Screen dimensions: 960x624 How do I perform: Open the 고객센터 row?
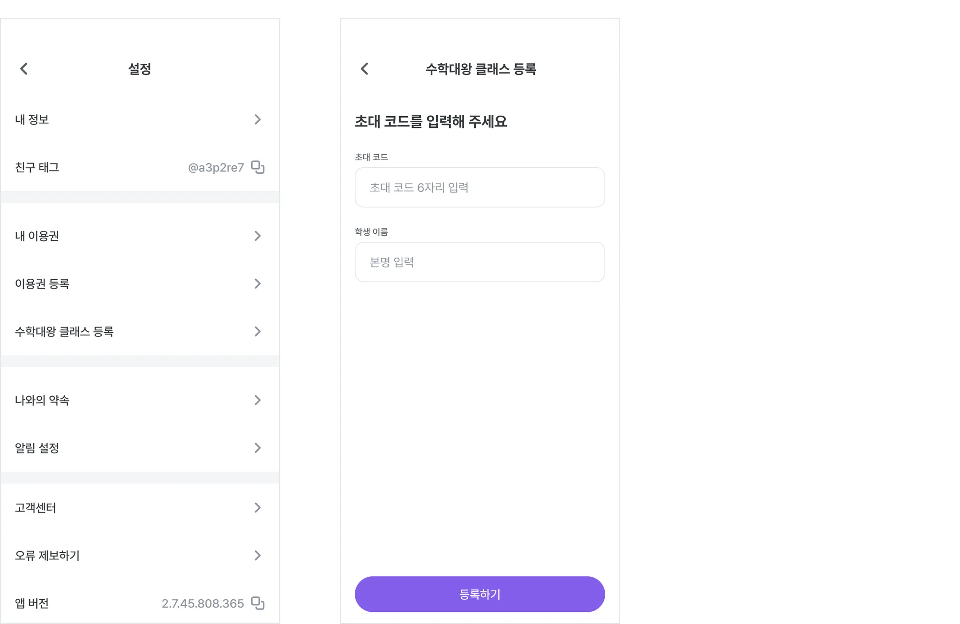tap(140, 507)
